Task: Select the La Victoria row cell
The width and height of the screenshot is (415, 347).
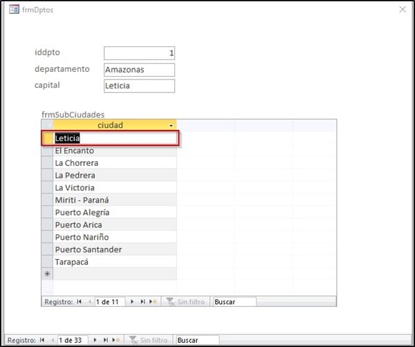Action: coord(115,188)
